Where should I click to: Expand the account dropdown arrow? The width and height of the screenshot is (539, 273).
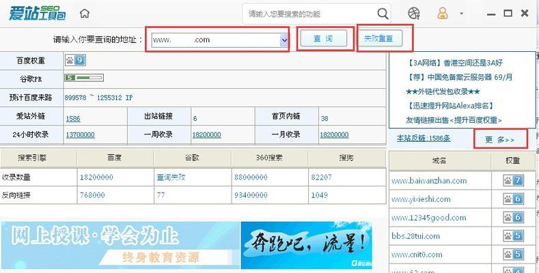(461, 14)
